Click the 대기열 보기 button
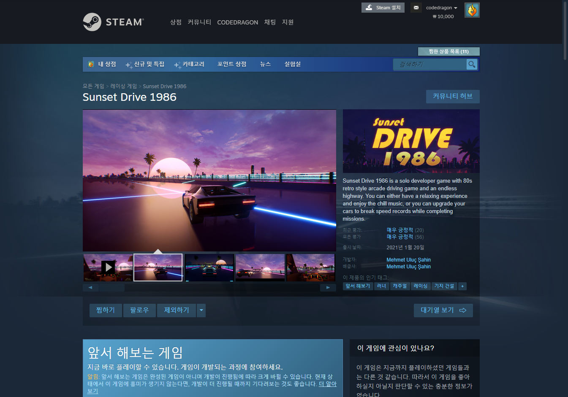Screen dimensions: 568x397 coord(443,310)
